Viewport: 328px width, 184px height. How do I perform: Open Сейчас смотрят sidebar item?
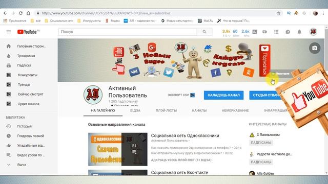(29, 94)
